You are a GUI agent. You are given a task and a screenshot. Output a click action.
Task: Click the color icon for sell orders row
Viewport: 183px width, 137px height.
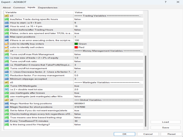7,47
